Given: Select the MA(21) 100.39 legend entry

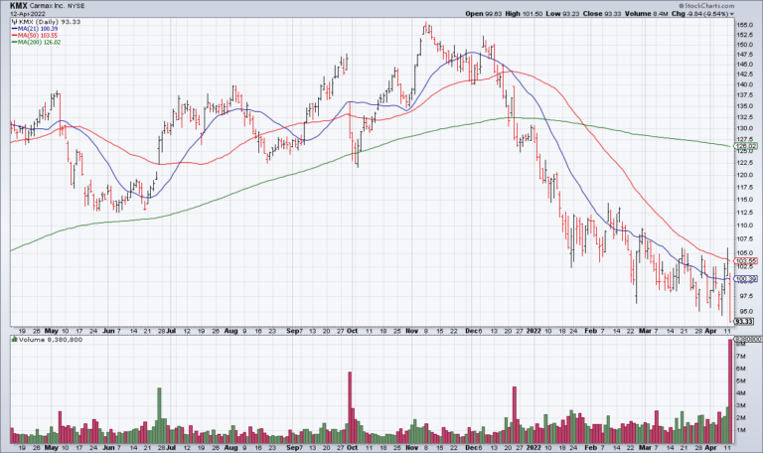Looking at the screenshot, I should point(35,29).
